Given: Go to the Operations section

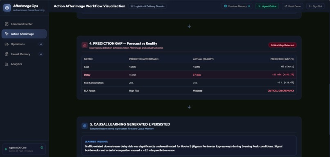Looking at the screenshot, I should click(24, 44).
